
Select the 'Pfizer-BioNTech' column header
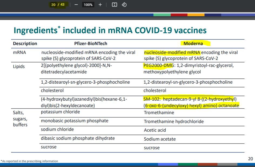point(91,43)
